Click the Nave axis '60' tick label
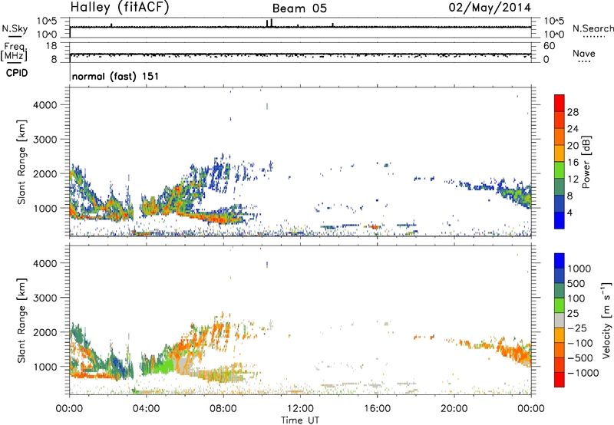The height and width of the screenshot is (425, 614). tap(549, 46)
